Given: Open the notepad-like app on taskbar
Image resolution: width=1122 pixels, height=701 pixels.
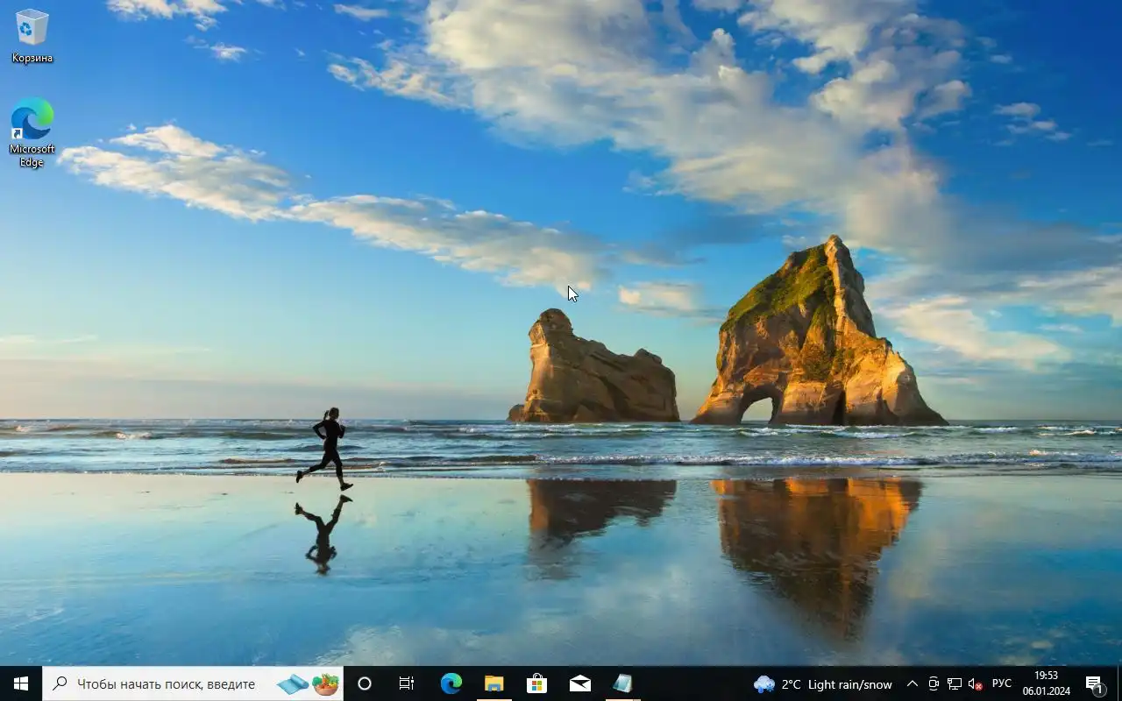Looking at the screenshot, I should coord(622,683).
